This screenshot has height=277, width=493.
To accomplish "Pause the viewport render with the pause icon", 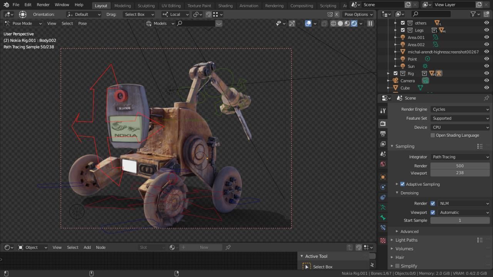I will 370,24.
